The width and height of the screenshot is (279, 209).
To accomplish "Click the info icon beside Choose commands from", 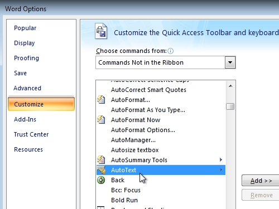I will (170, 51).
